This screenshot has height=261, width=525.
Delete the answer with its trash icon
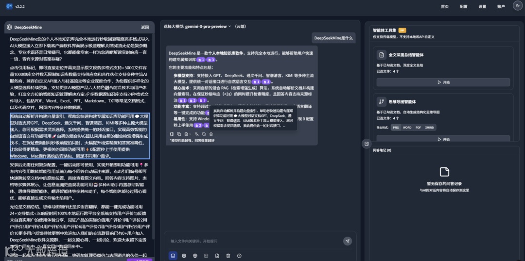point(211,134)
